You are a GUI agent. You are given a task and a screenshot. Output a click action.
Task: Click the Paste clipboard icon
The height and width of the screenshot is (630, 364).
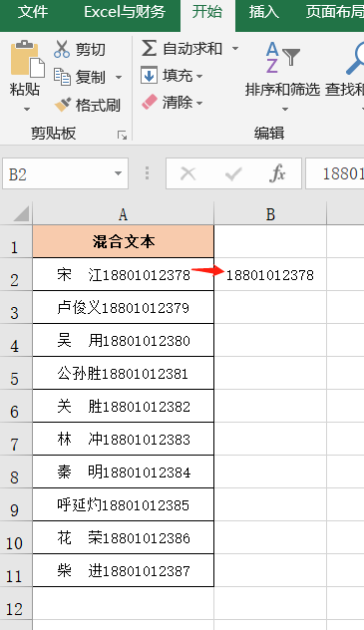27,59
